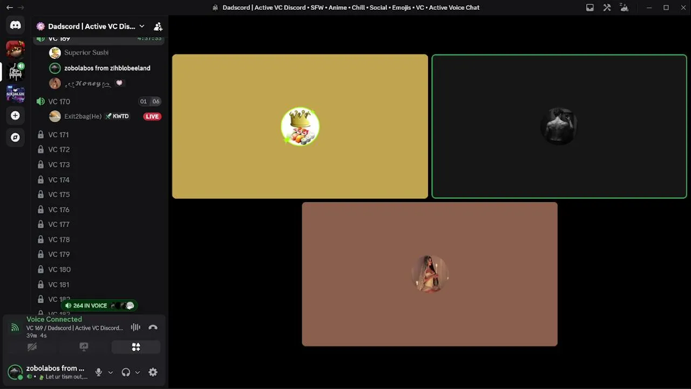Click Voice Connected status text

coord(54,319)
